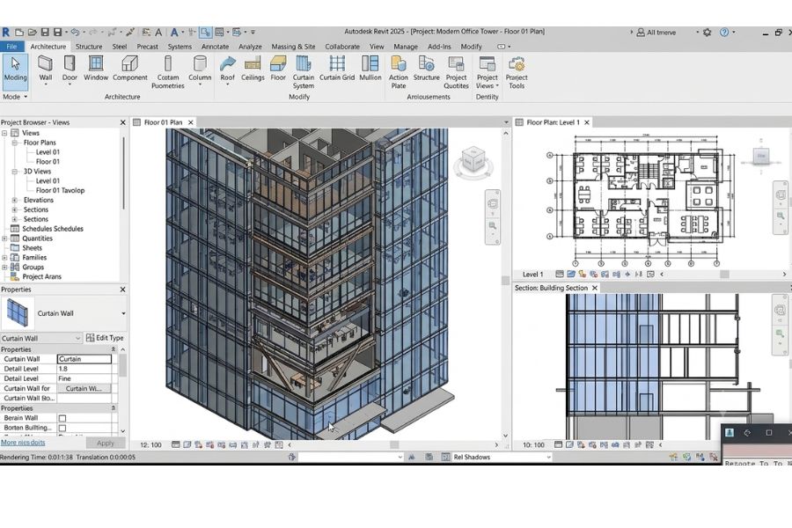Select the Column tool
The height and width of the screenshot is (528, 792).
click(200, 70)
